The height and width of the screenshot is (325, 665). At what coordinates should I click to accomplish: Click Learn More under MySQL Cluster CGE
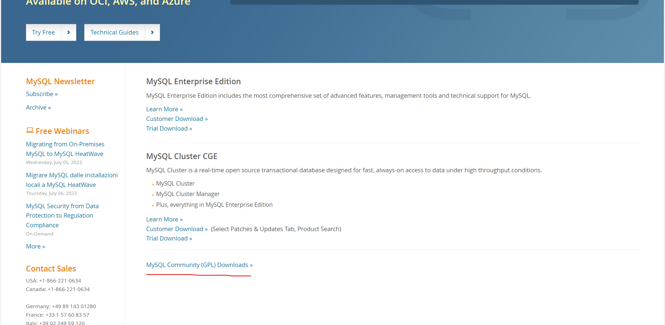click(164, 219)
